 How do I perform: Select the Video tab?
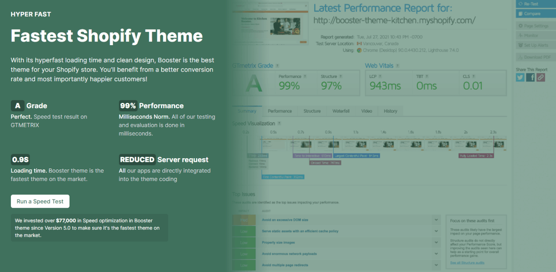(x=367, y=111)
